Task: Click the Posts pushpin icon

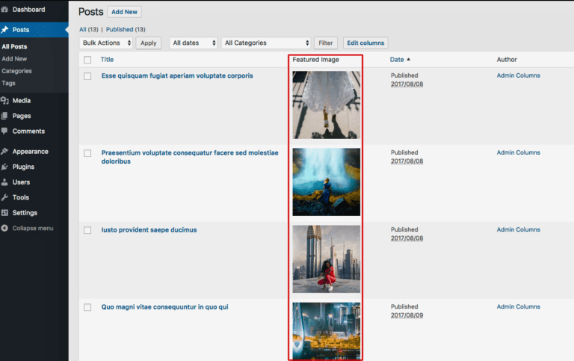Action: tap(4, 30)
